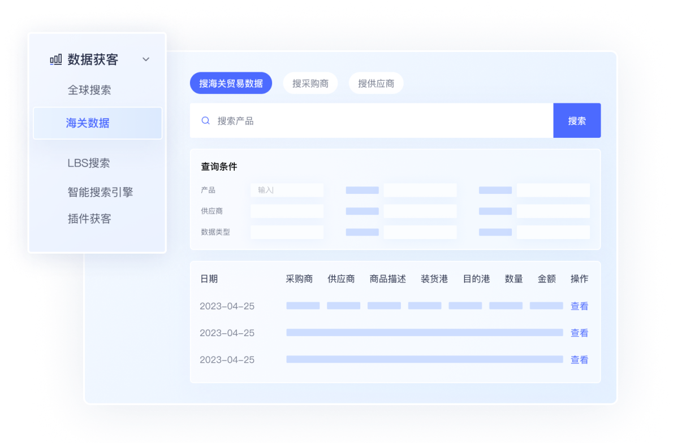
Task: Click 查看 in the second data row
Action: pyautogui.click(x=579, y=333)
